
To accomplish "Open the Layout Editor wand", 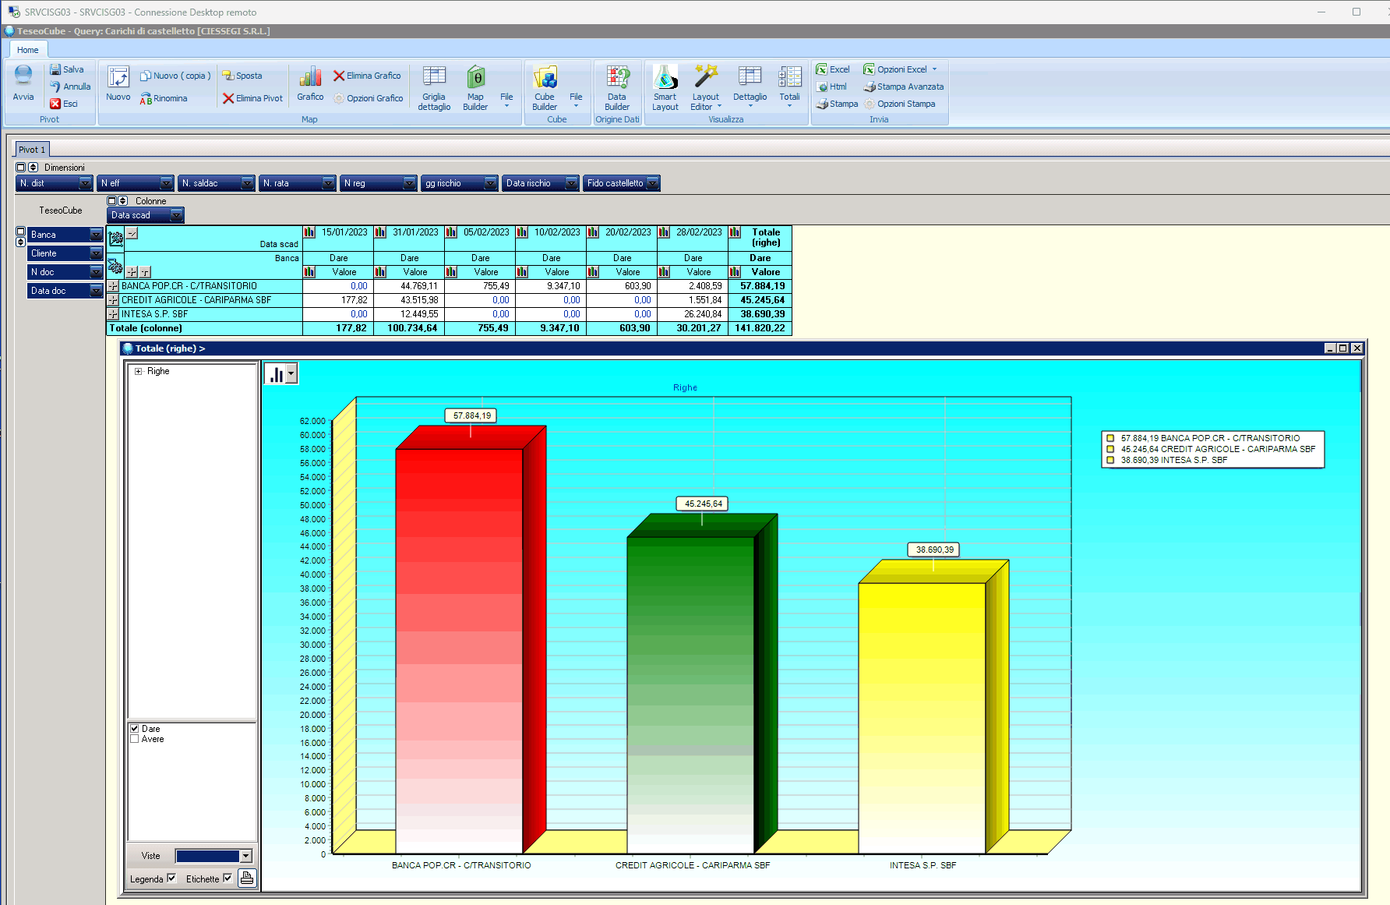I will tap(706, 76).
